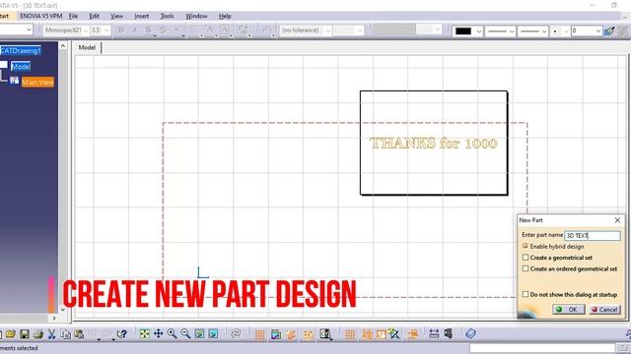Open the 3.5 font size dropdown
Image resolution: width=631 pixels, height=354 pixels.
(106, 30)
